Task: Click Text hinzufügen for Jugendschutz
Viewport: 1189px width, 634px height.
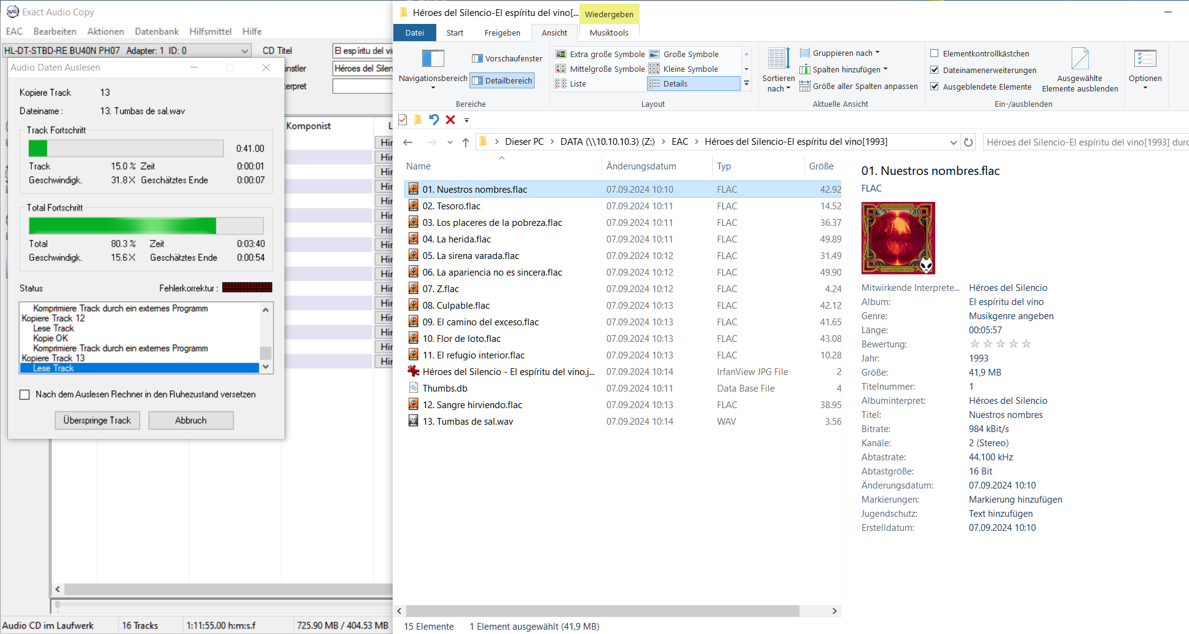Action: 1000,514
